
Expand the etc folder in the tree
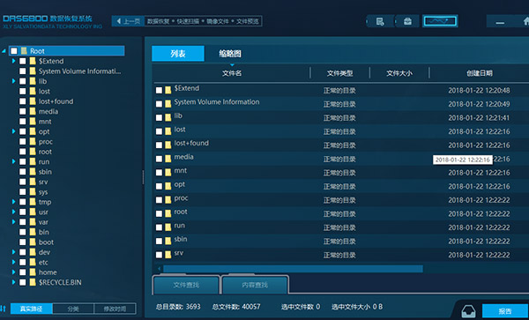(14, 262)
